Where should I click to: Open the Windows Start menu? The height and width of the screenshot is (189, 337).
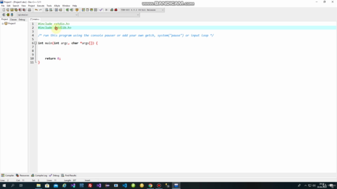4,185
